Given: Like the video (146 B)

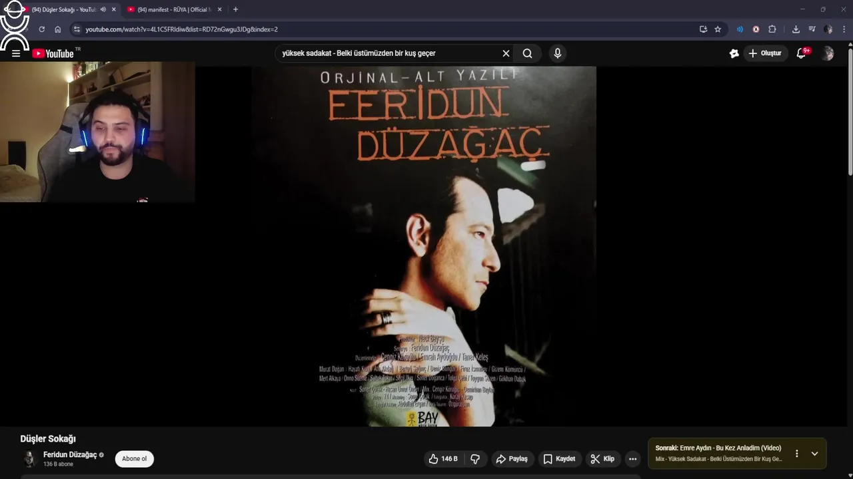Looking at the screenshot, I should point(444,459).
